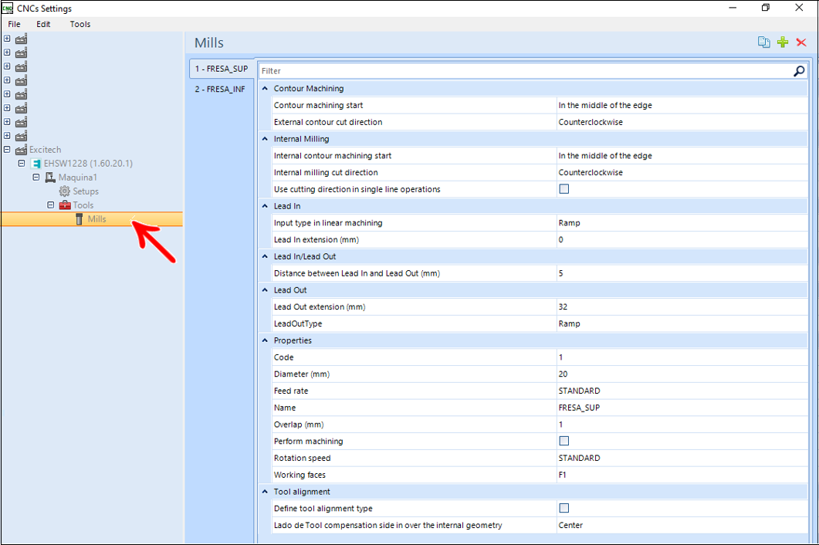Click Name value FRESA_SUP
Image resolution: width=819 pixels, height=545 pixels.
[x=682, y=408]
